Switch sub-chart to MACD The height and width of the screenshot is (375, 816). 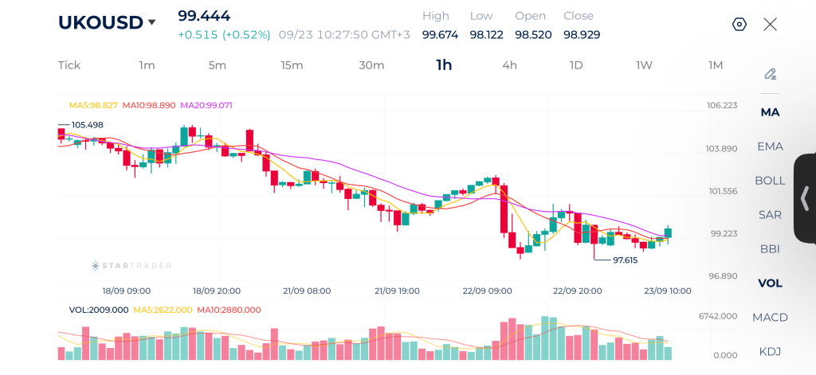point(771,317)
